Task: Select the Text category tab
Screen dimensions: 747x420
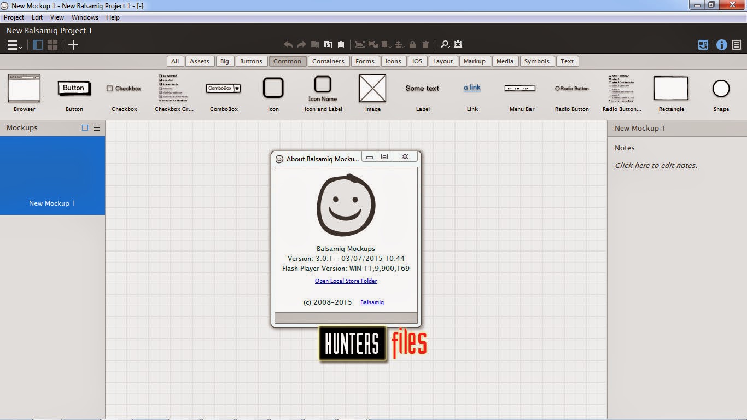Action: 567,61
